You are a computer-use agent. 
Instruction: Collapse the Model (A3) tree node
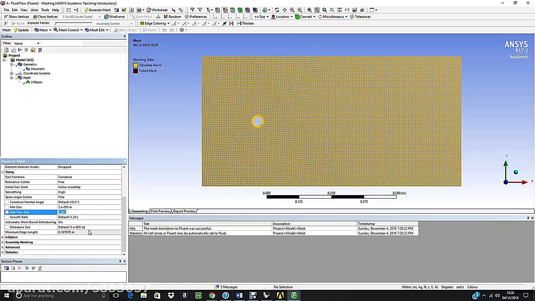tap(5, 60)
